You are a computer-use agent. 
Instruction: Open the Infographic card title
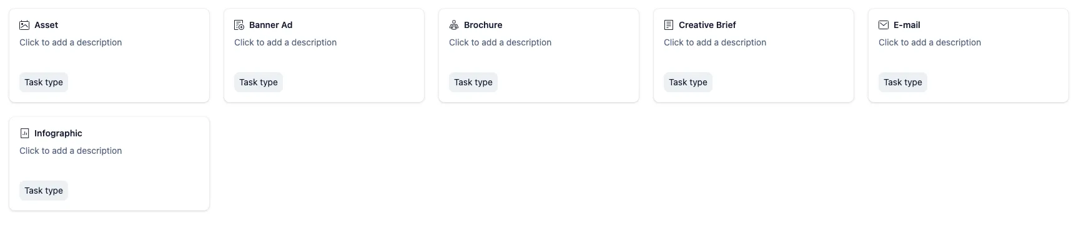[x=58, y=133]
